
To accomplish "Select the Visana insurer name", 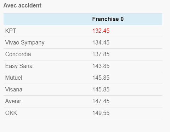I will pyautogui.click(x=14, y=90).
